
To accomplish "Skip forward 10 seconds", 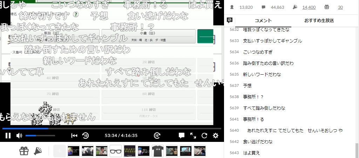I will [157, 136].
